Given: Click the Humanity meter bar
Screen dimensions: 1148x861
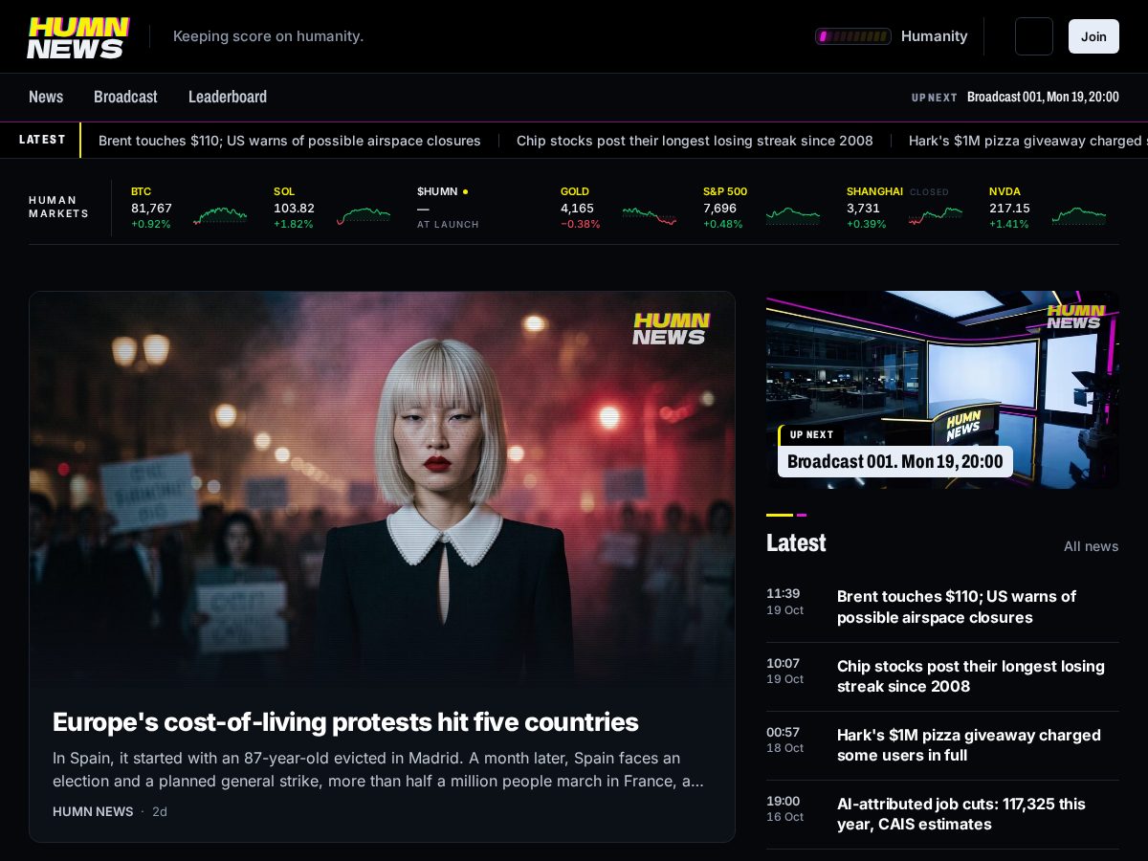Looking at the screenshot, I should pyautogui.click(x=853, y=36).
